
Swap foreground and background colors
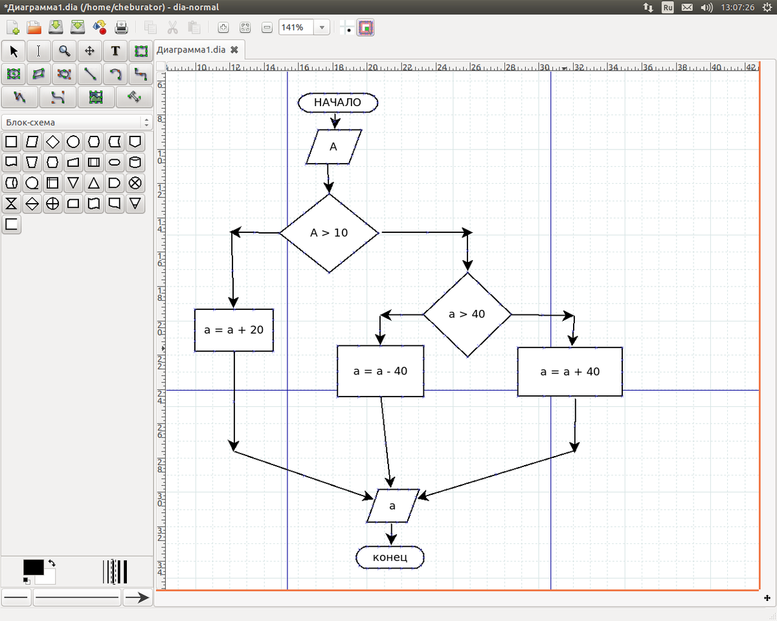tap(52, 563)
